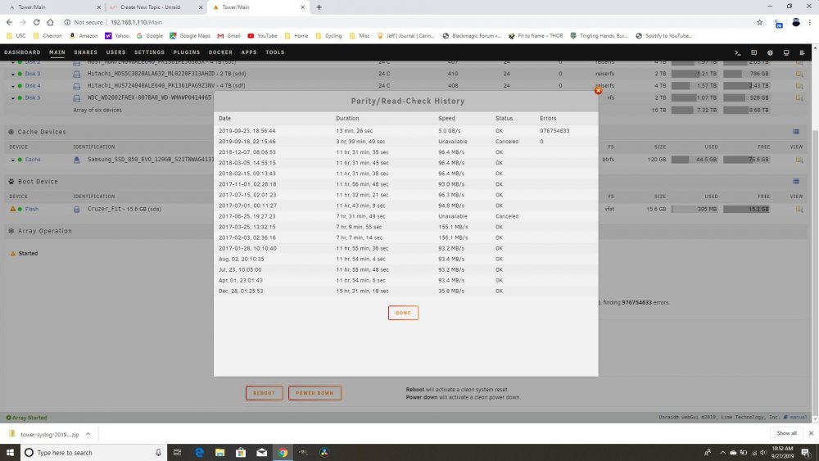Open tower-syslog zip download options chevron

(x=88, y=434)
